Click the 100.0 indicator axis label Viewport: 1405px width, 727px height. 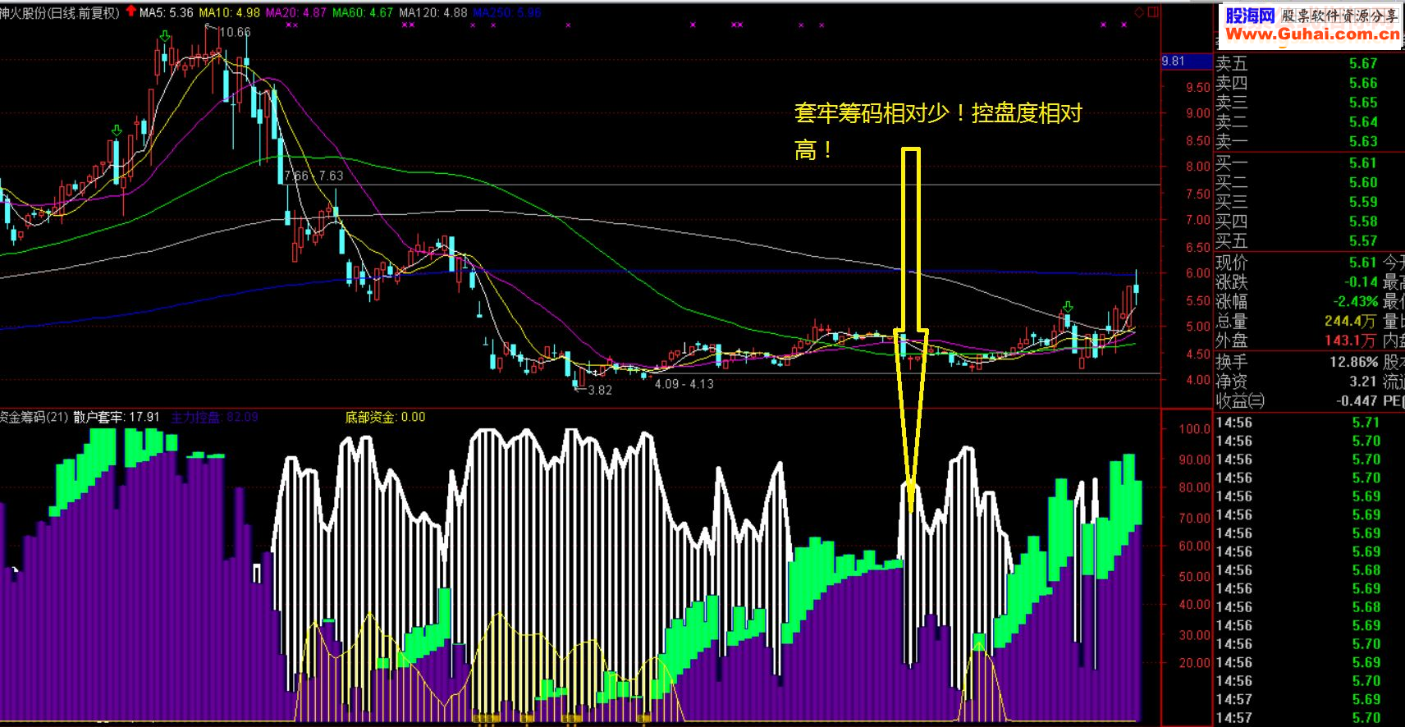pyautogui.click(x=1194, y=429)
